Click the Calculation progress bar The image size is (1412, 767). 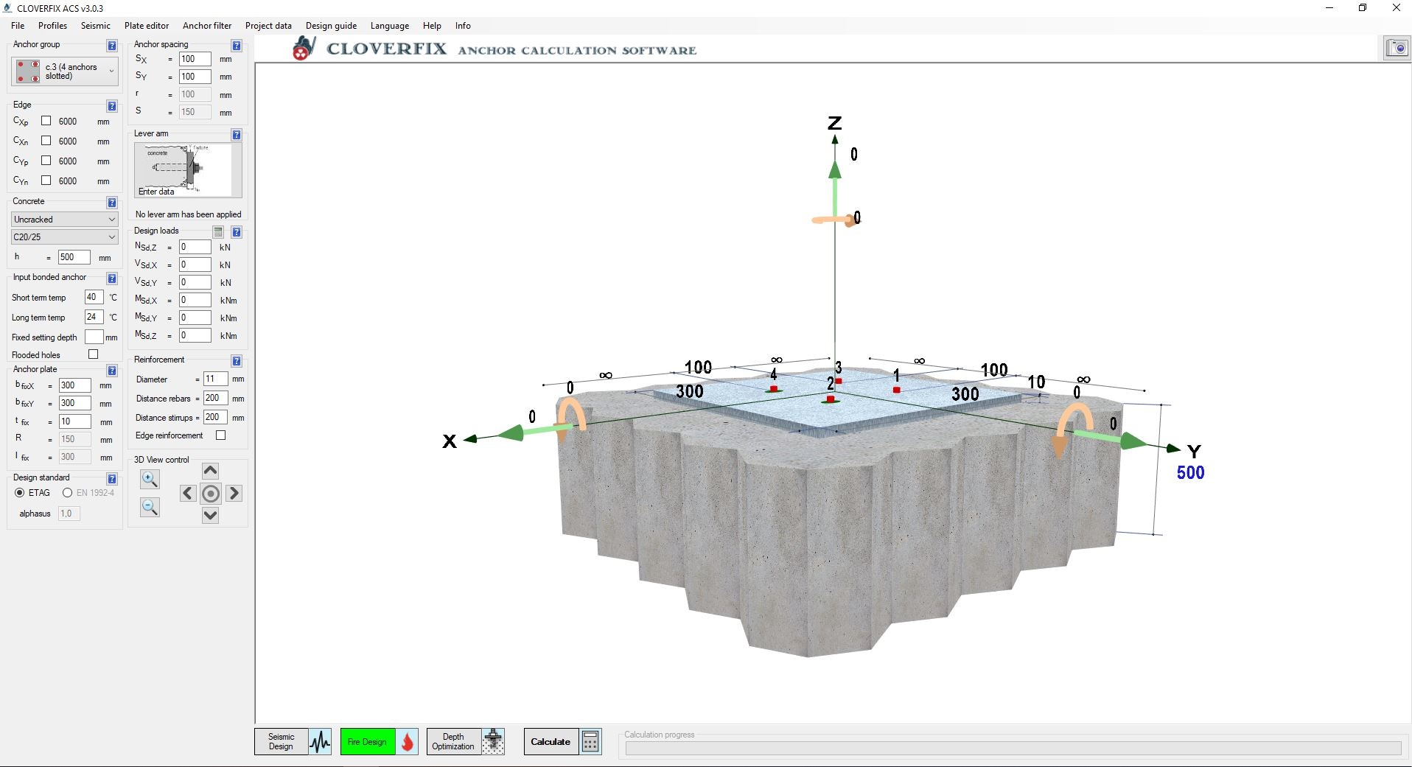click(x=1013, y=748)
